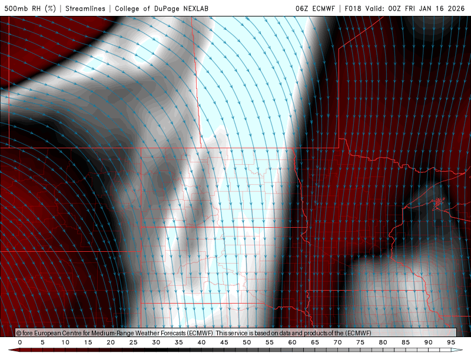
Task: Click the "Streamlines" header label
Action: [85, 8]
